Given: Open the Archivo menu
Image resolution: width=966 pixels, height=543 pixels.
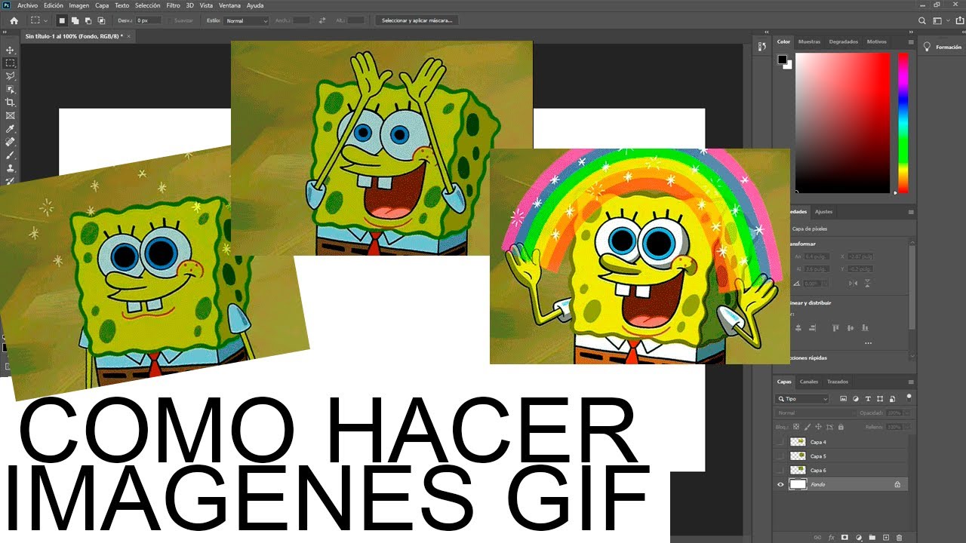Looking at the screenshot, I should [x=27, y=5].
